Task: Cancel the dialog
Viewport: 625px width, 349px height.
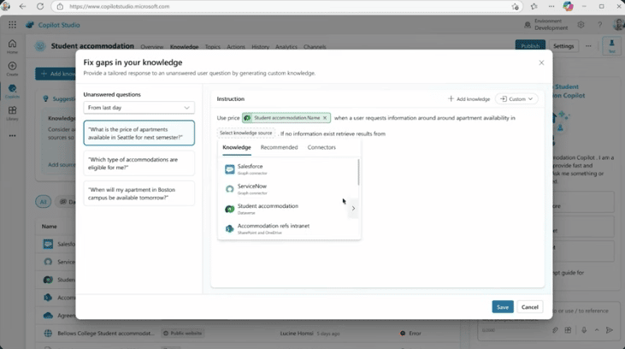Action: coord(530,307)
